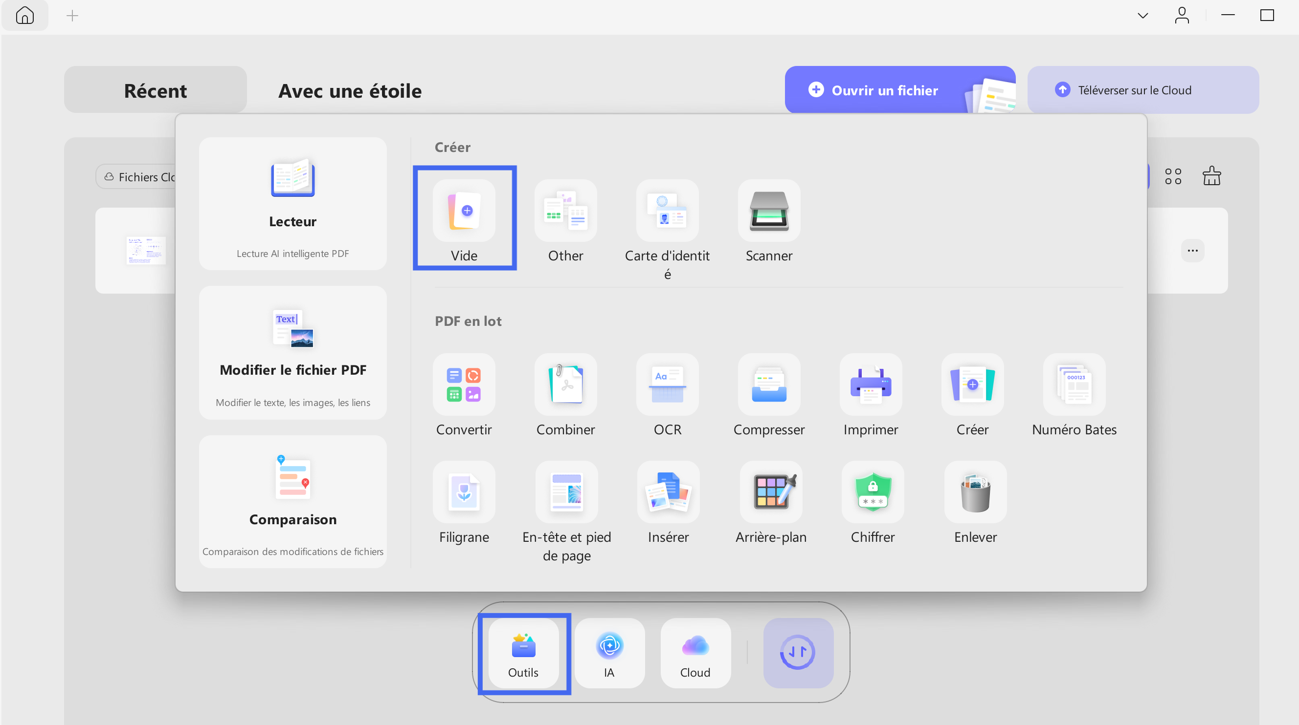Click the clear list broom icon
Viewport: 1299px width, 725px height.
coord(1211,176)
